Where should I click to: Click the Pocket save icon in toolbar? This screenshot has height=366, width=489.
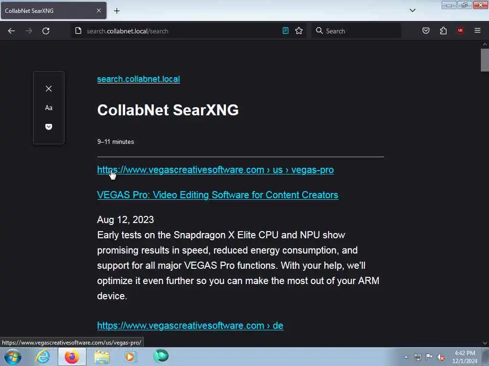[x=425, y=30]
